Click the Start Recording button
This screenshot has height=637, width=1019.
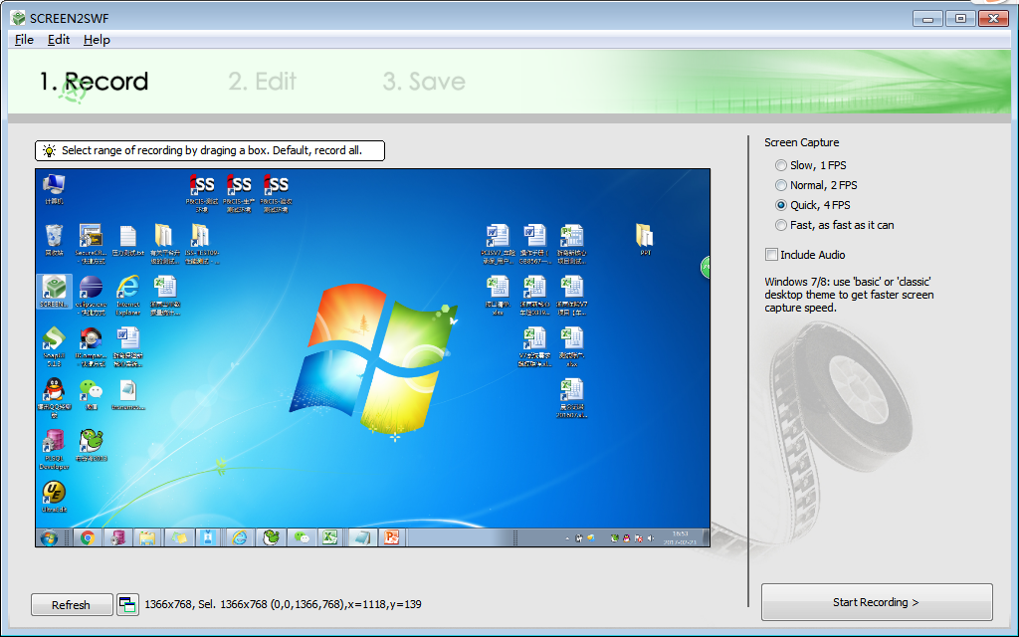pyautogui.click(x=877, y=602)
